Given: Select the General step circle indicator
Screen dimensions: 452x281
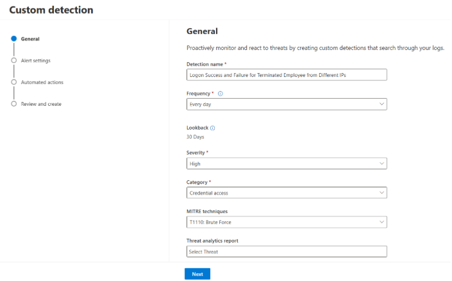Looking at the screenshot, I should (x=14, y=38).
